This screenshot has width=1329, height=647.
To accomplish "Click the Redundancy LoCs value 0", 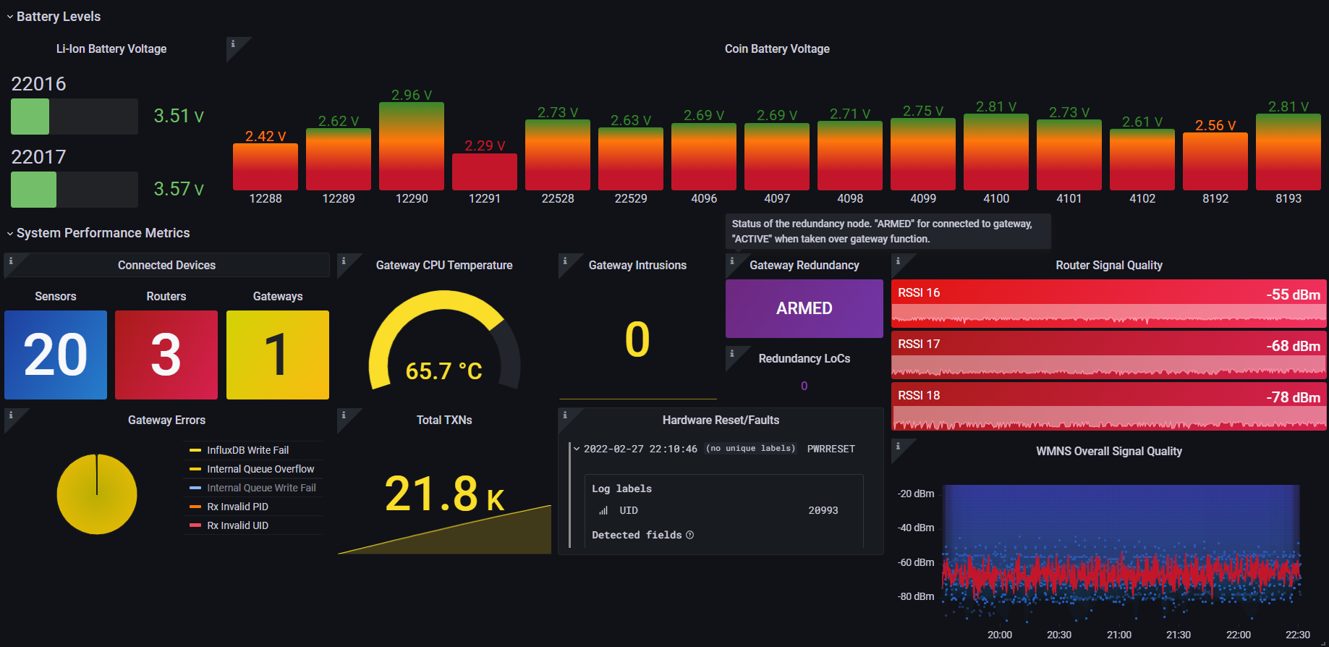I will (x=804, y=386).
